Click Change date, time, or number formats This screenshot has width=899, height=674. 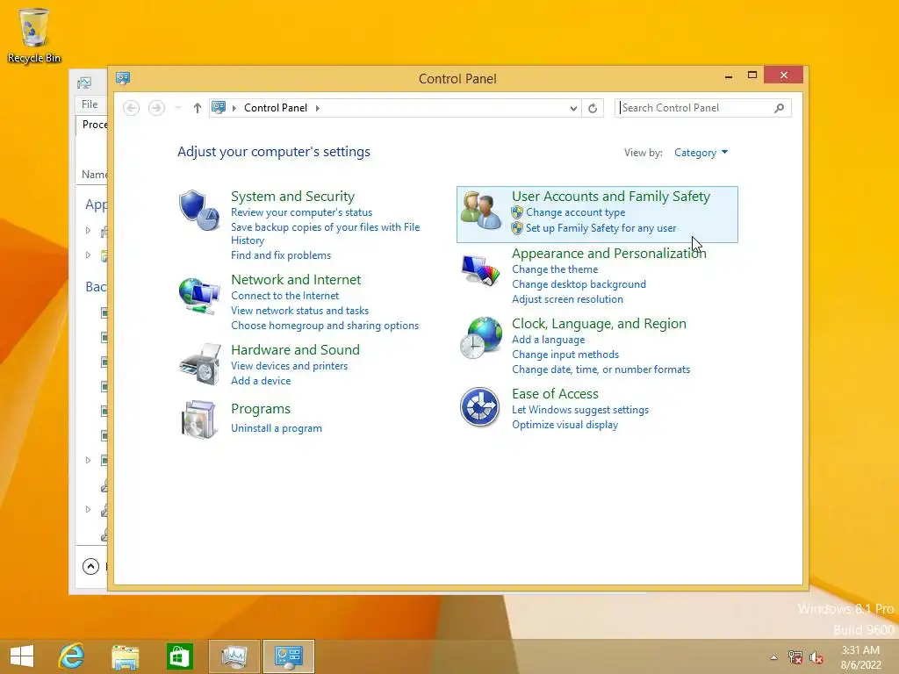point(601,369)
